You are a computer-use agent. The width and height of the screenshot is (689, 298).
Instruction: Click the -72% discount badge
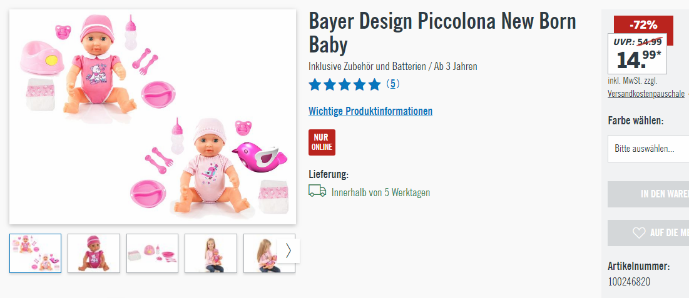point(643,25)
